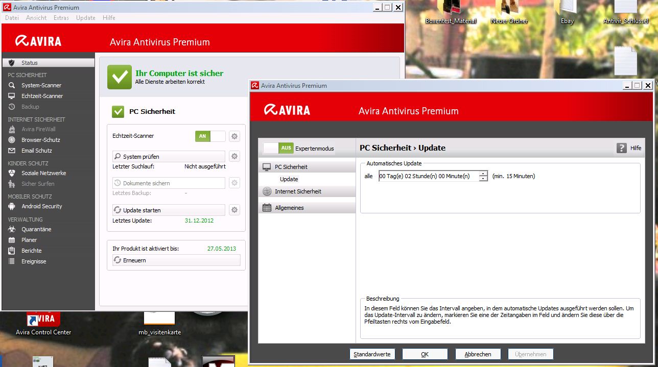Click Standardwerte button
This screenshot has width=658, height=367.
[372, 354]
